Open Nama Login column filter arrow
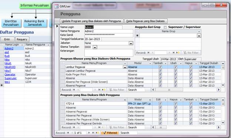 coord(22,45)
